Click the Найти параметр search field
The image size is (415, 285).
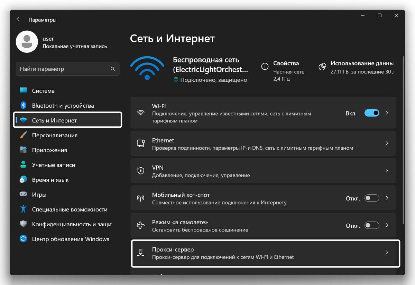pos(67,69)
